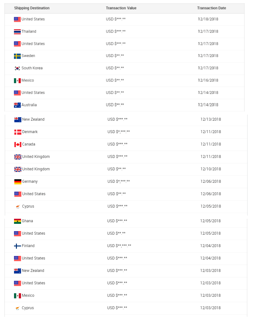253x320 pixels.
Task: Select the Denmark flag icon
Action: click(18, 132)
